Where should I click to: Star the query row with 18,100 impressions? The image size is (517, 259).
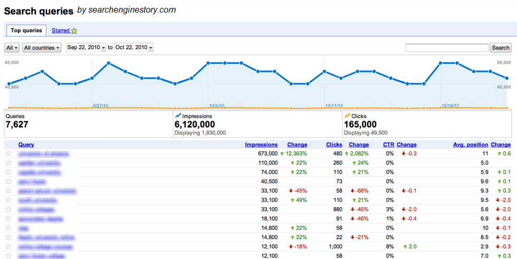pyautogui.click(x=8, y=218)
